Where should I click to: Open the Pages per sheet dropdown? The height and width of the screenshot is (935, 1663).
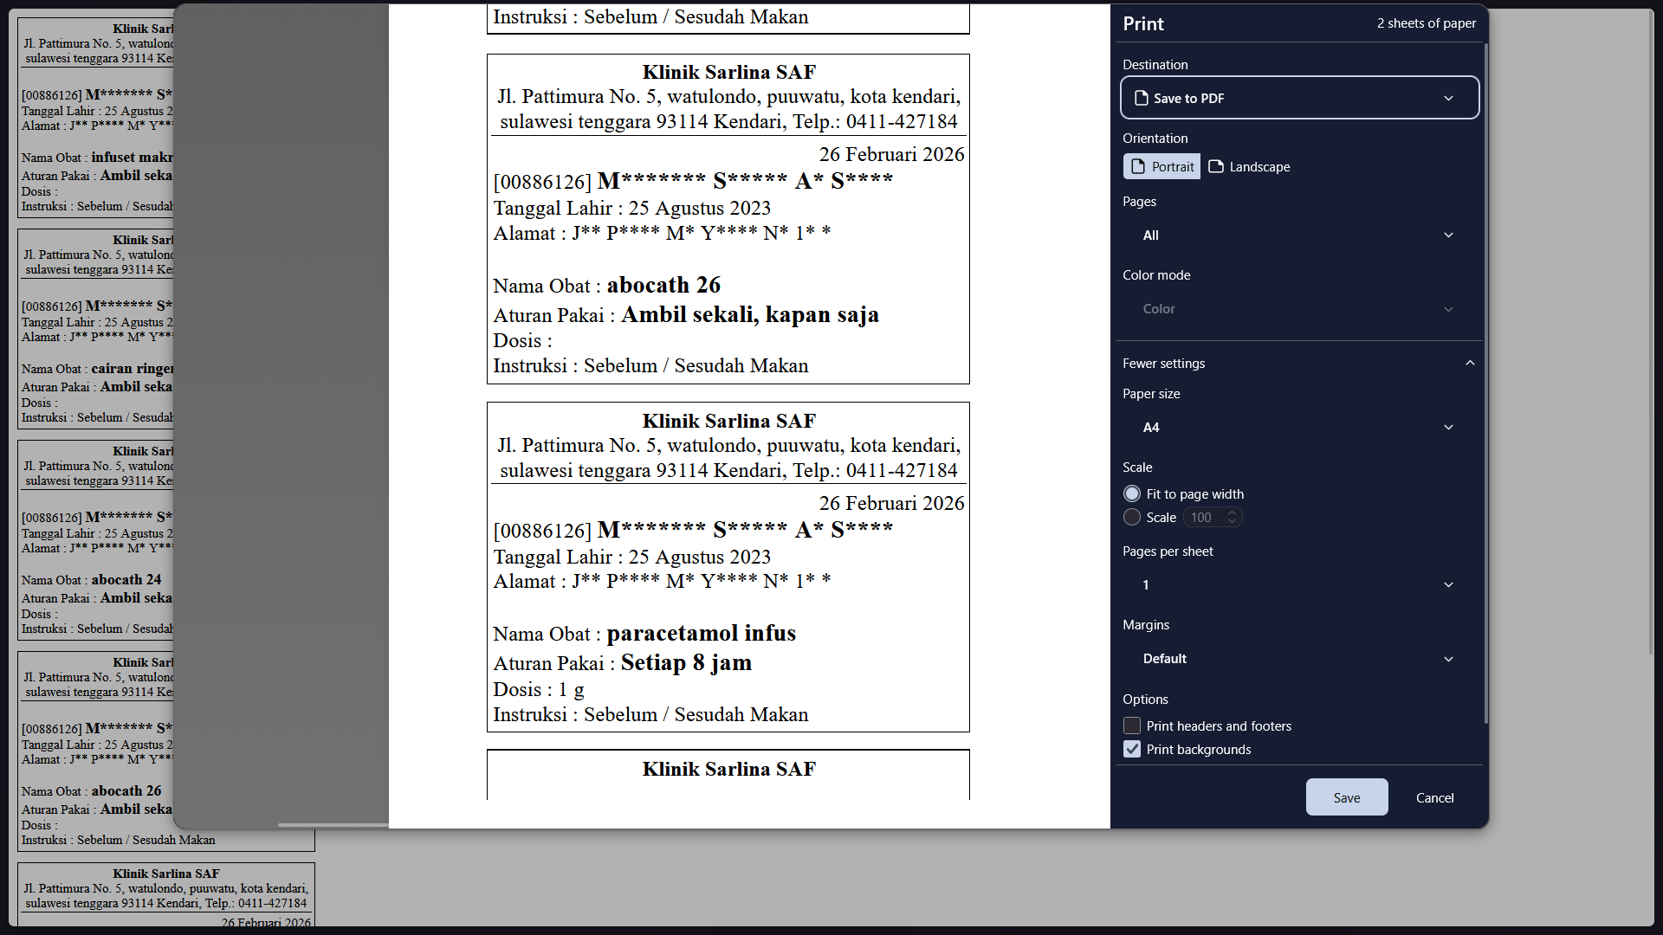coord(1299,585)
